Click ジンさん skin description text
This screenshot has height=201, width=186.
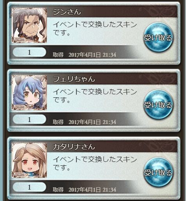pos(95,29)
